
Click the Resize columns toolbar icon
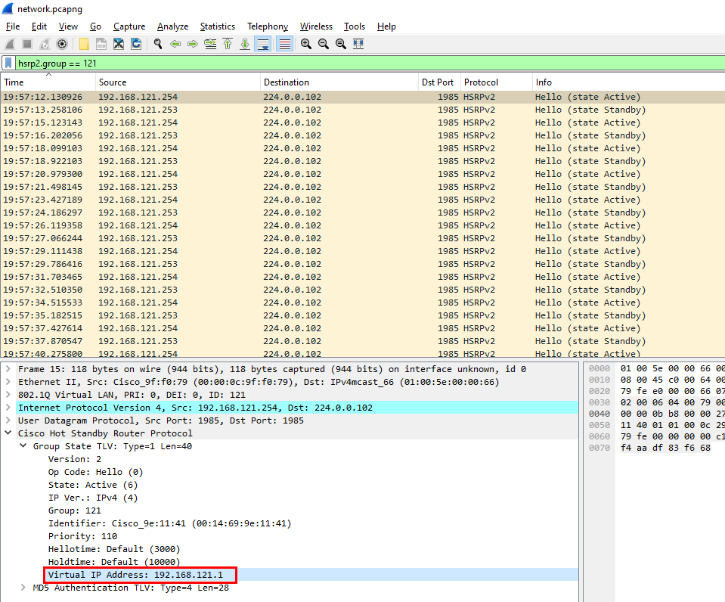tap(358, 44)
